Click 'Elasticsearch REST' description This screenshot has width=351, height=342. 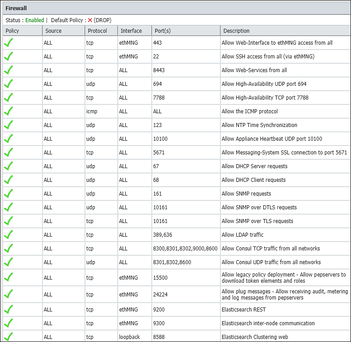[243, 309]
